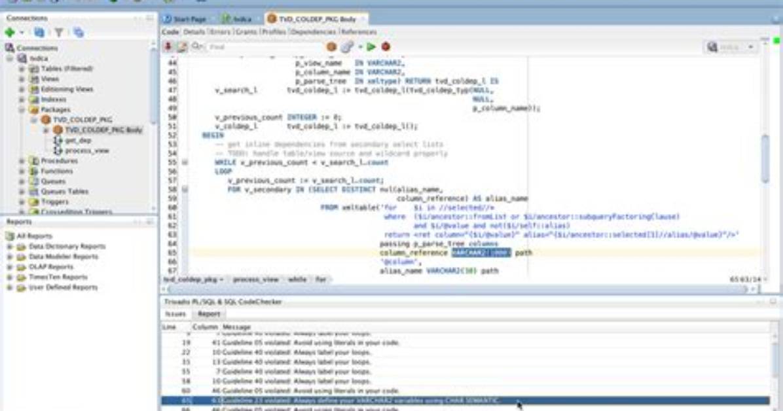This screenshot has width=783, height=411.
Task: Expand the Views node
Action: click(x=22, y=79)
